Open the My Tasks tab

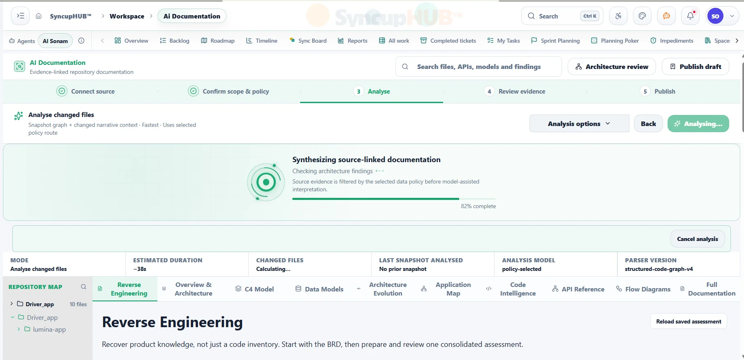tap(504, 41)
